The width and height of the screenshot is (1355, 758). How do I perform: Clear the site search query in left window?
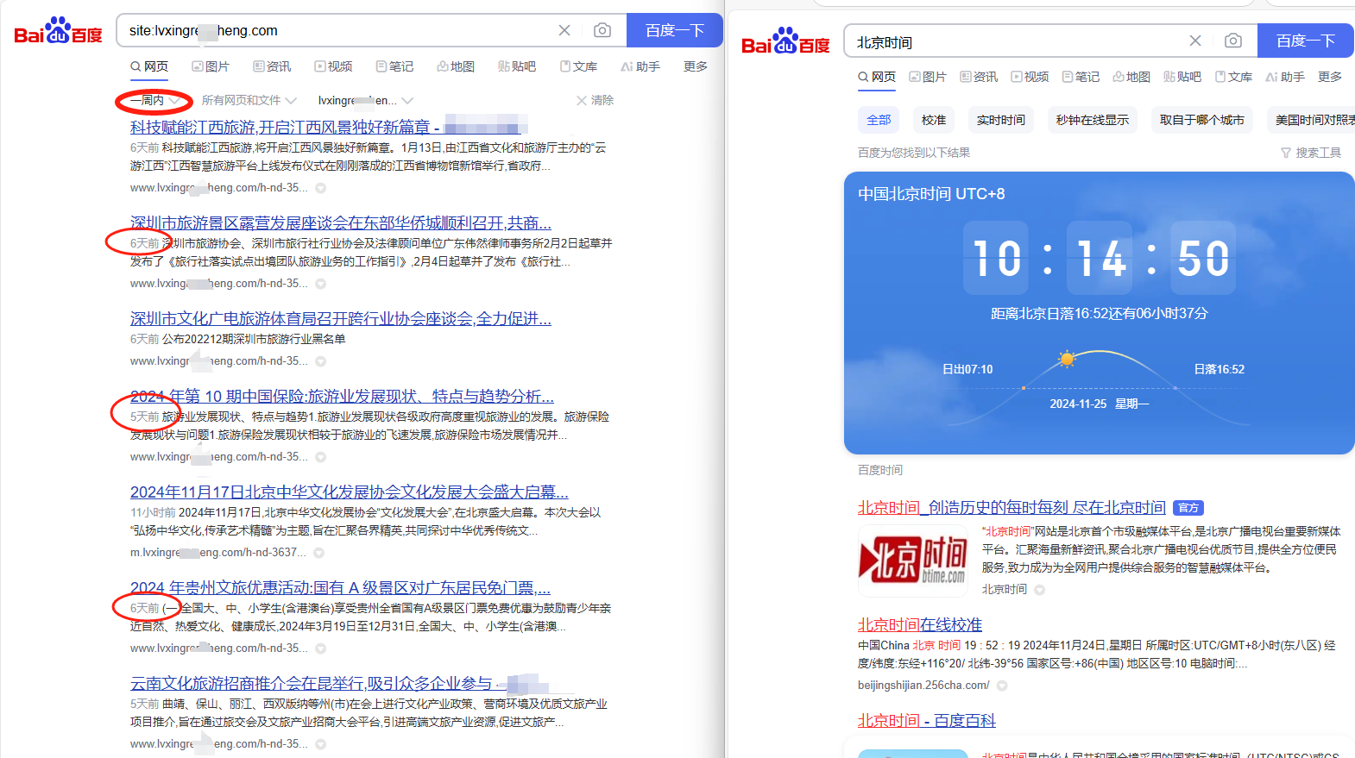pos(564,30)
